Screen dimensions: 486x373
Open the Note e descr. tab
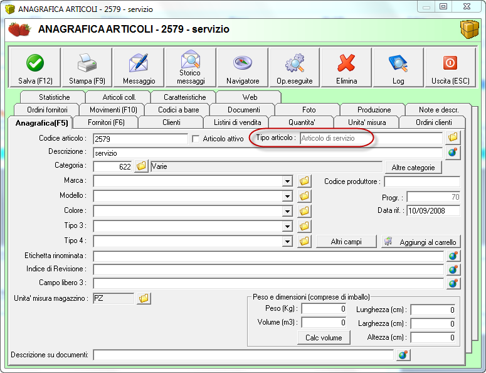tap(438, 109)
